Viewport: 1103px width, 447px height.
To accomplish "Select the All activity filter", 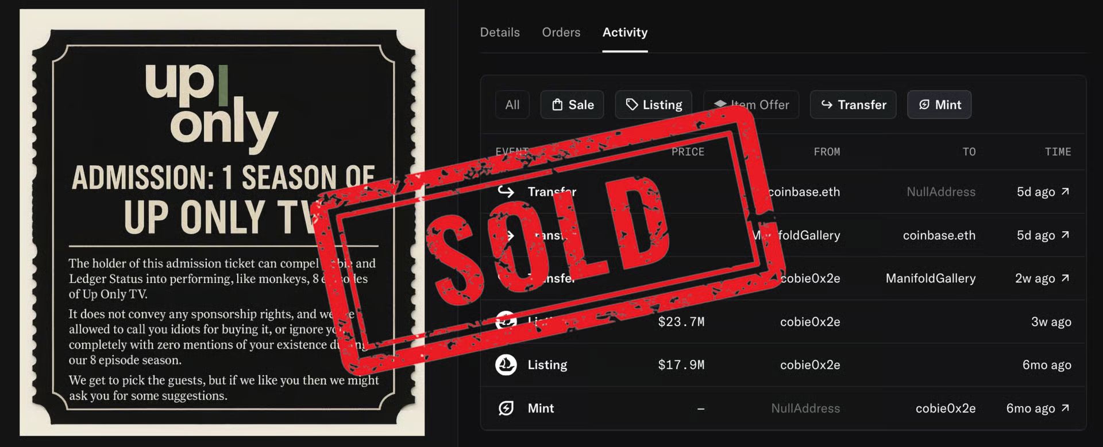I will (x=512, y=104).
